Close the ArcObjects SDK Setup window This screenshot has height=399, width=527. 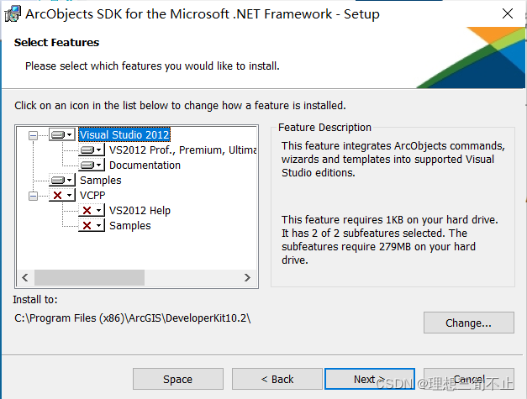508,13
